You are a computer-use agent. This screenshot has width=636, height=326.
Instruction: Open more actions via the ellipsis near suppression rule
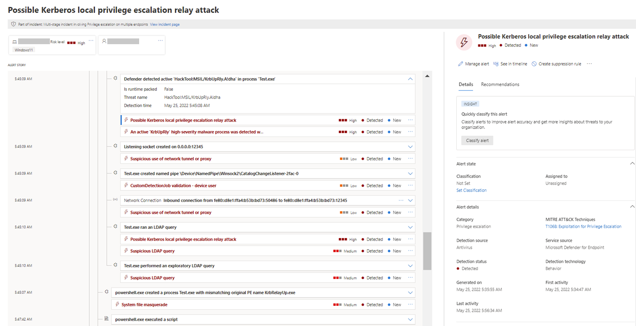point(589,64)
